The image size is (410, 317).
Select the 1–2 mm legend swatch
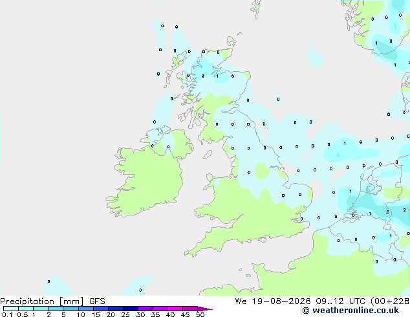tap(41, 309)
